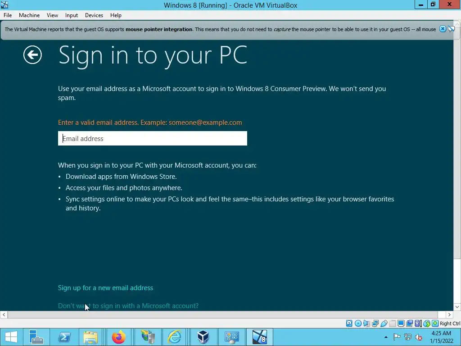This screenshot has width=461, height=346.
Task: Open the Help menu
Action: click(116, 15)
